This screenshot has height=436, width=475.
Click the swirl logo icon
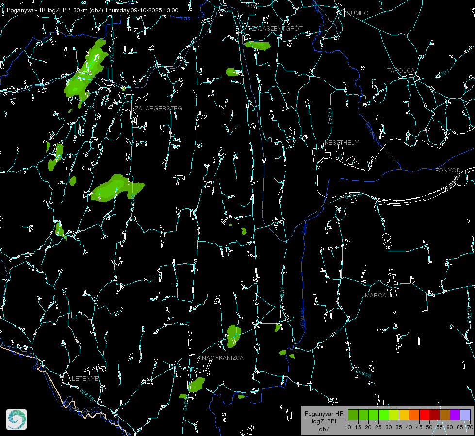[x=16, y=420]
